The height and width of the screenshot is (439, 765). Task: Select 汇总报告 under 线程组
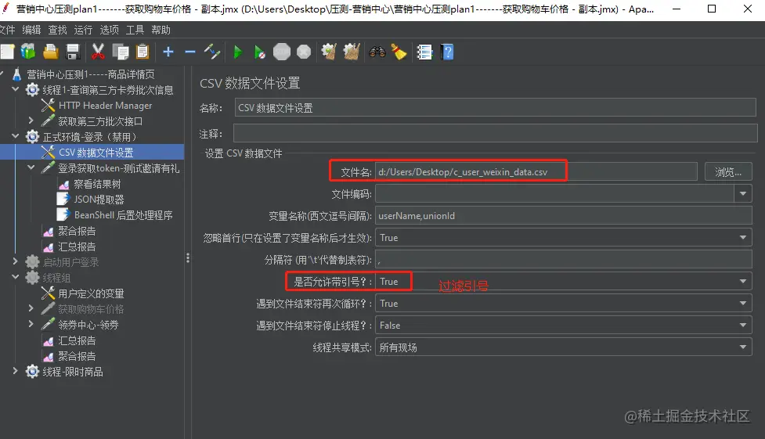(x=77, y=340)
